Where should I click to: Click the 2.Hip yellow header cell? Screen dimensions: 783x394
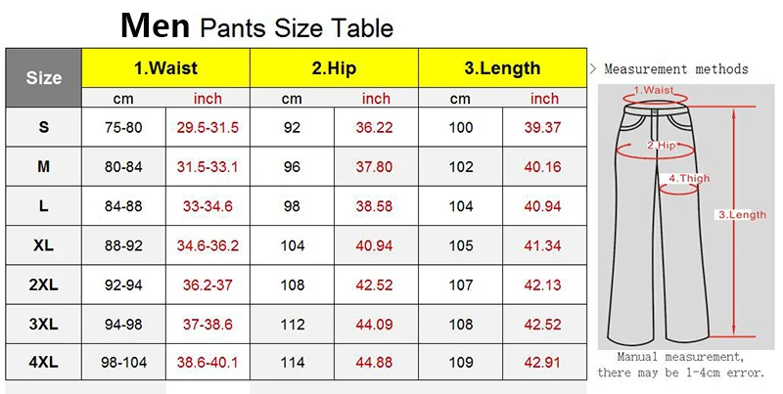(334, 67)
